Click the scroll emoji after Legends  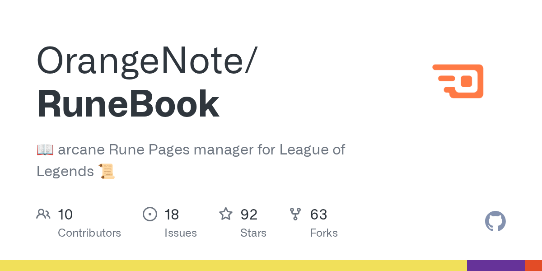coord(107,171)
